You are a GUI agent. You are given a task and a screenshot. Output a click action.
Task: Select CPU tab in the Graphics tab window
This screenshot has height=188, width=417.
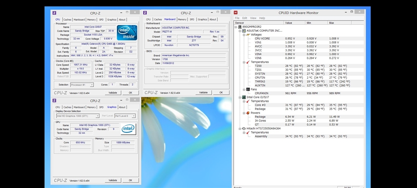(x=58, y=107)
